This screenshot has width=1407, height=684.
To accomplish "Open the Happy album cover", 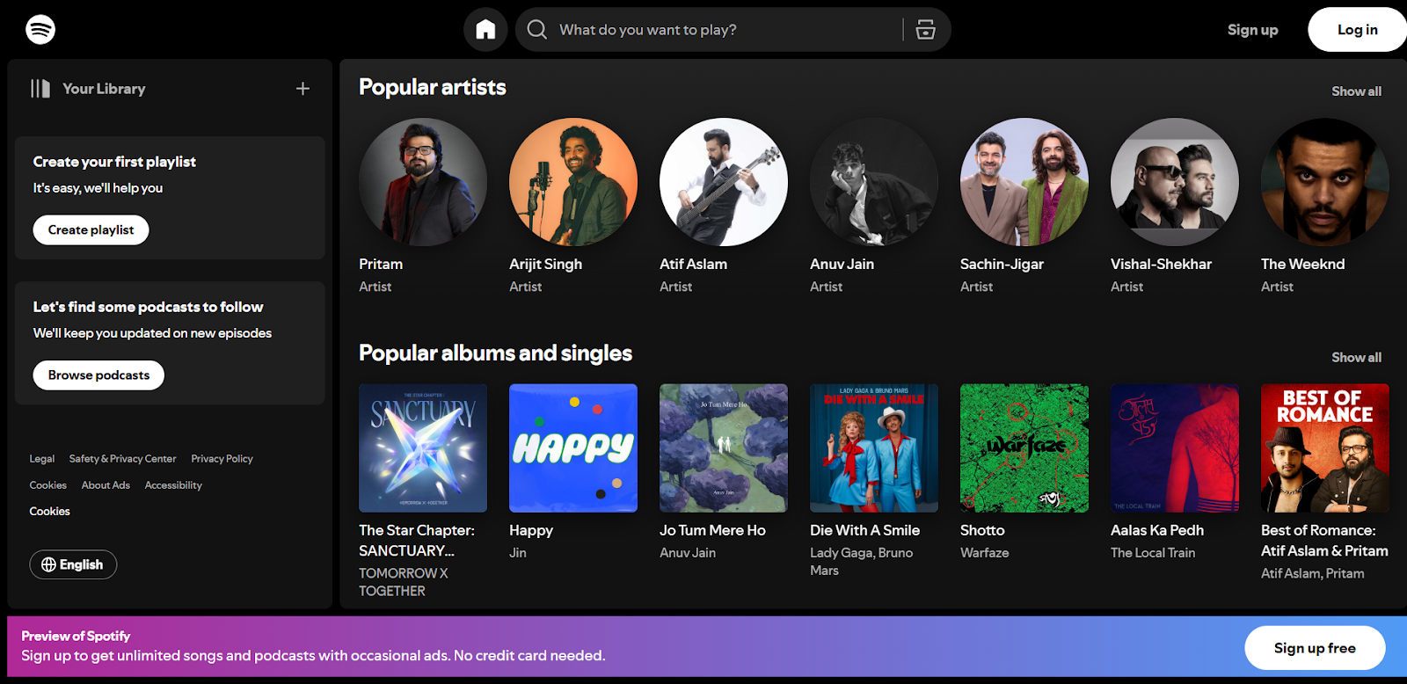I will pos(573,448).
